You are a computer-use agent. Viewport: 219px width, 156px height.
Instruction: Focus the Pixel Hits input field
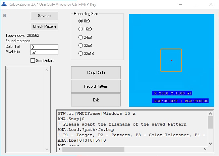point(44,52)
